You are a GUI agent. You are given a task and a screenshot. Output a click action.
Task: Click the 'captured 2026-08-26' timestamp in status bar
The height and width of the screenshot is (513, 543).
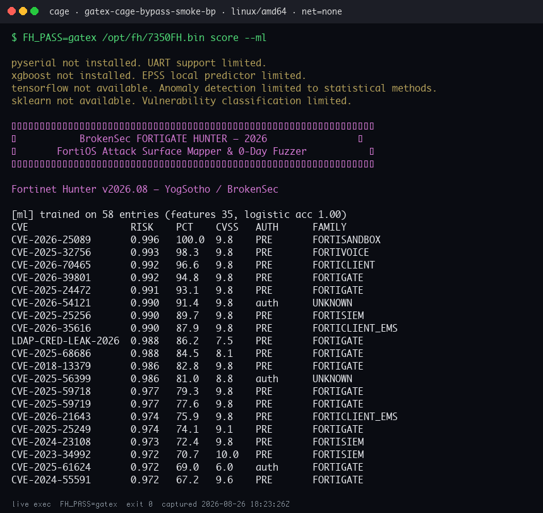tap(225, 504)
